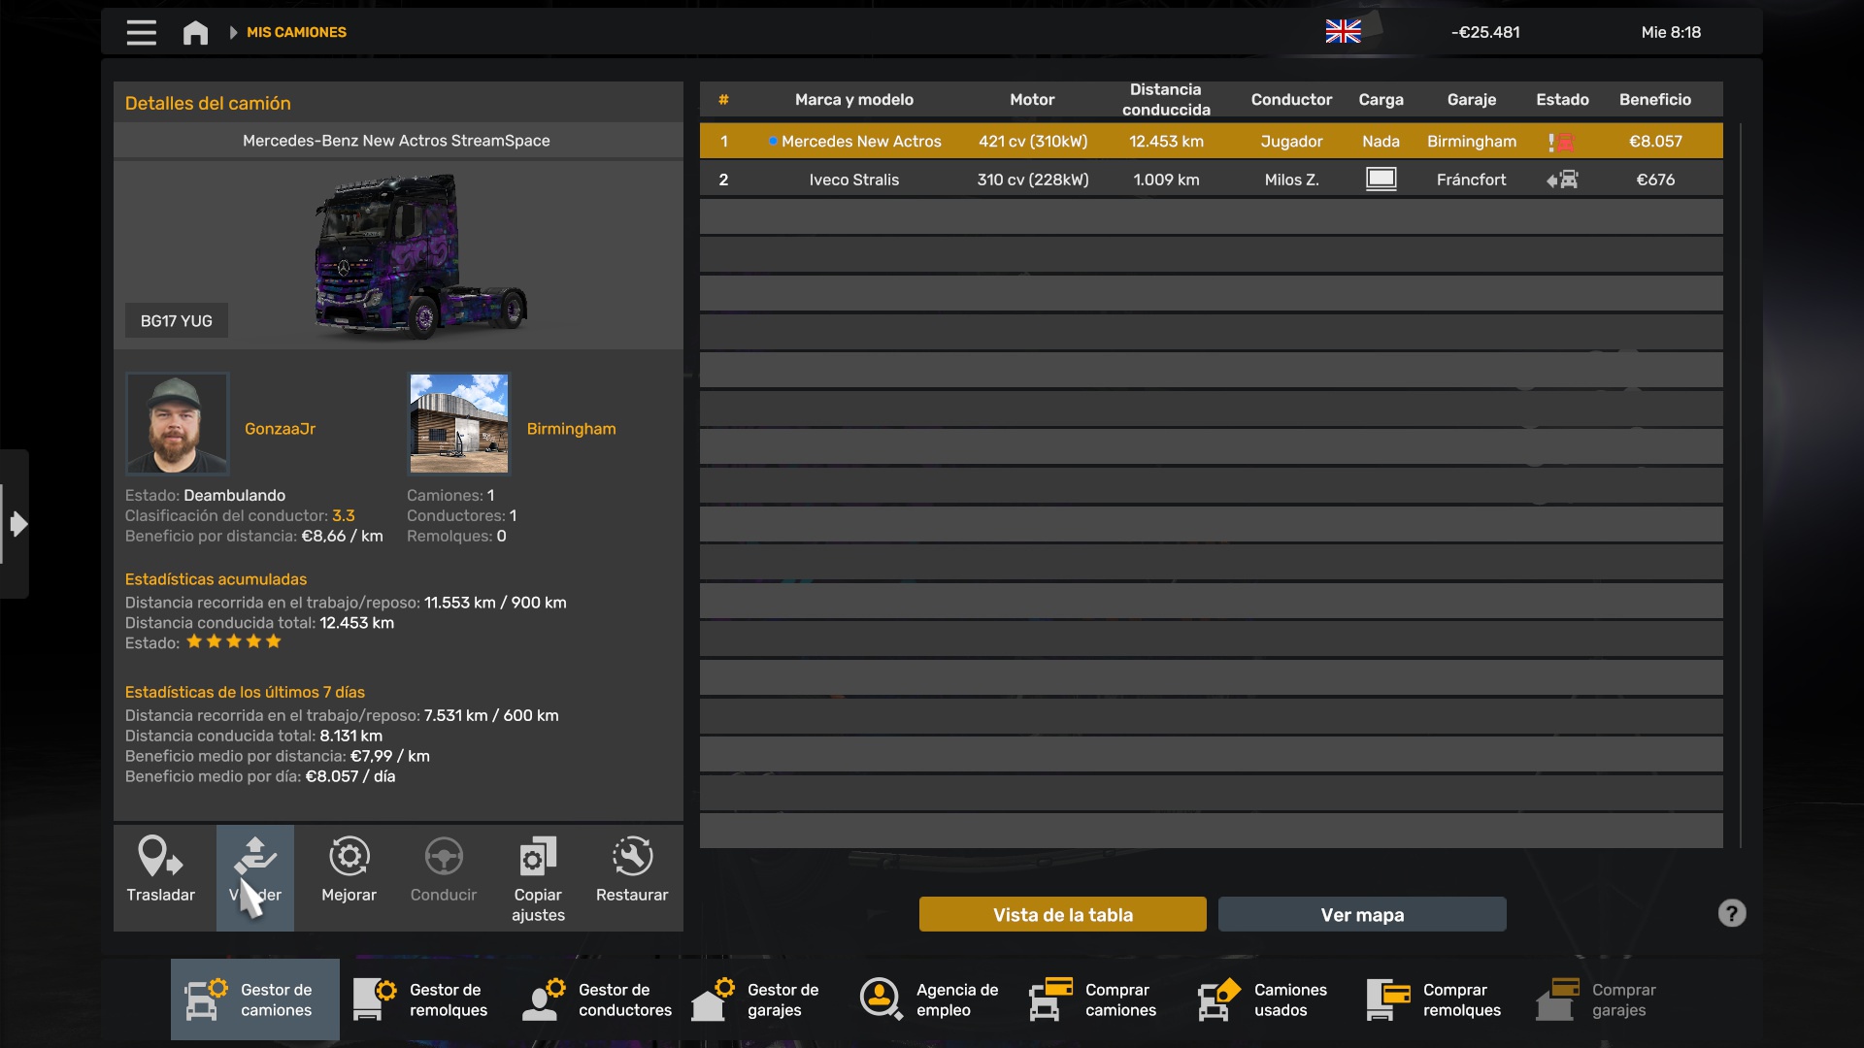Image resolution: width=1864 pixels, height=1048 pixels.
Task: Click the Mercedes warning status icon
Action: pyautogui.click(x=1561, y=142)
